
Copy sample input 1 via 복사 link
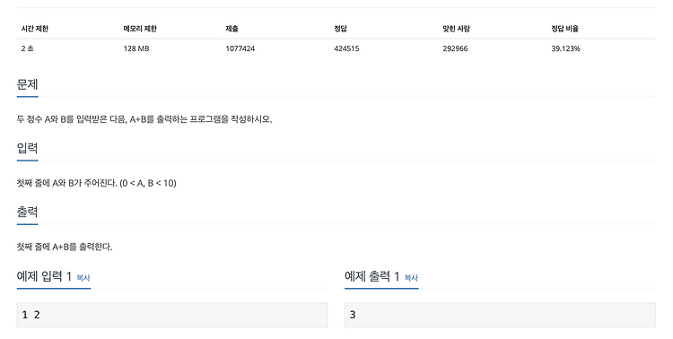83,278
